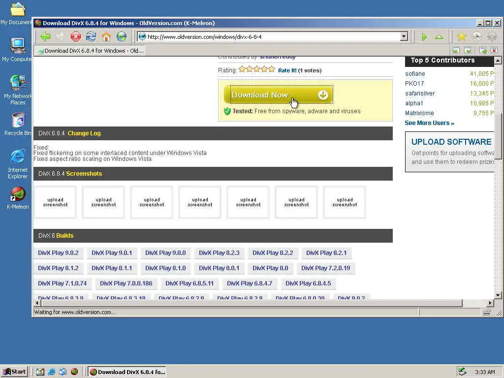Click the globe search icon in toolbar
This screenshot has height=378, width=504.
122,36
